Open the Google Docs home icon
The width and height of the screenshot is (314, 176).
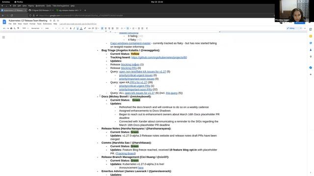(x=4, y=22)
